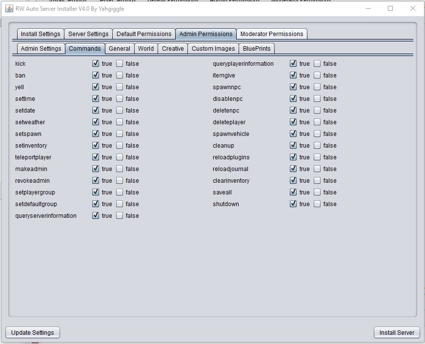This screenshot has width=425, height=344.
Task: Uncheck true for itemgive command
Action: pyautogui.click(x=293, y=75)
